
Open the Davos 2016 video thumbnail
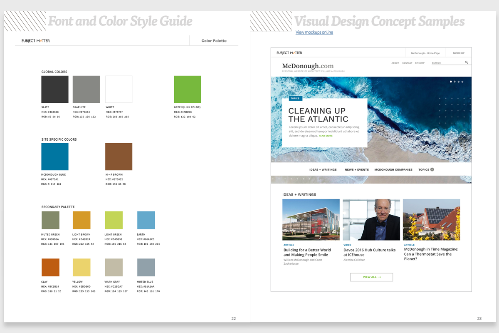click(x=371, y=219)
